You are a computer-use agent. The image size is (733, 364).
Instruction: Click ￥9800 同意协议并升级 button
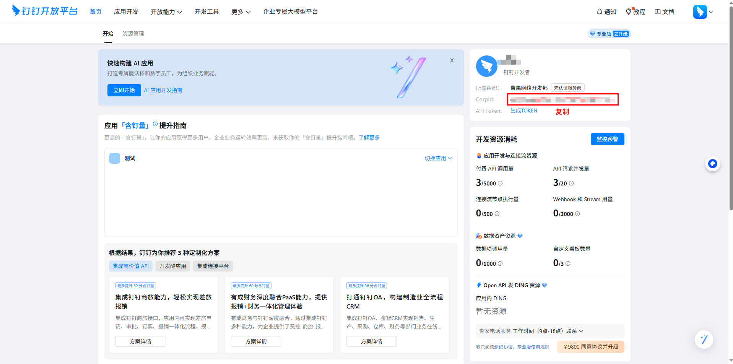coord(590,347)
